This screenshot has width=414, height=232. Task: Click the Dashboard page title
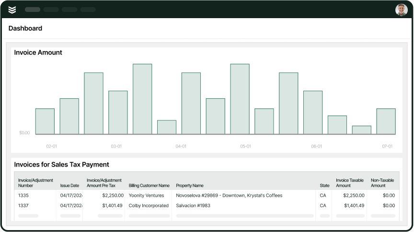(25, 28)
